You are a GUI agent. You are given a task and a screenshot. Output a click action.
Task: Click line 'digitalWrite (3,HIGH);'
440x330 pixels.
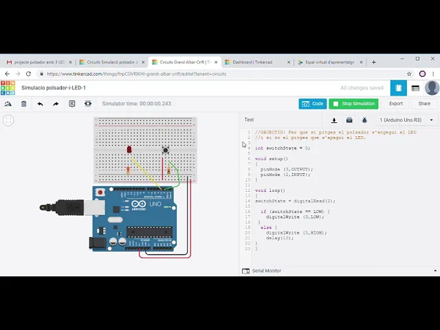coord(296,232)
